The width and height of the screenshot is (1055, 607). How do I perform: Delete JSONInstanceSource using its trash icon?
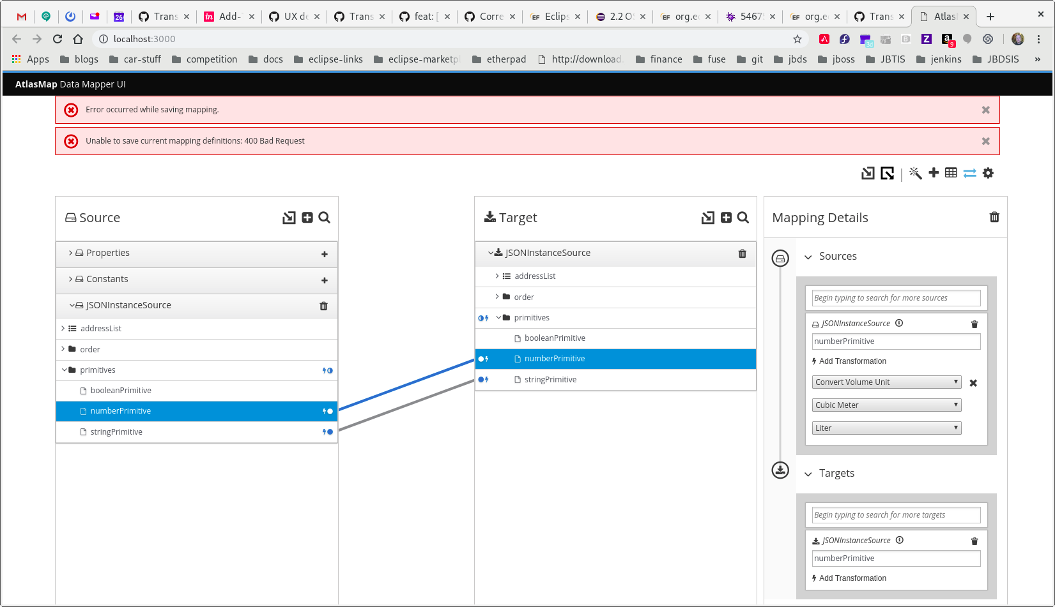324,306
